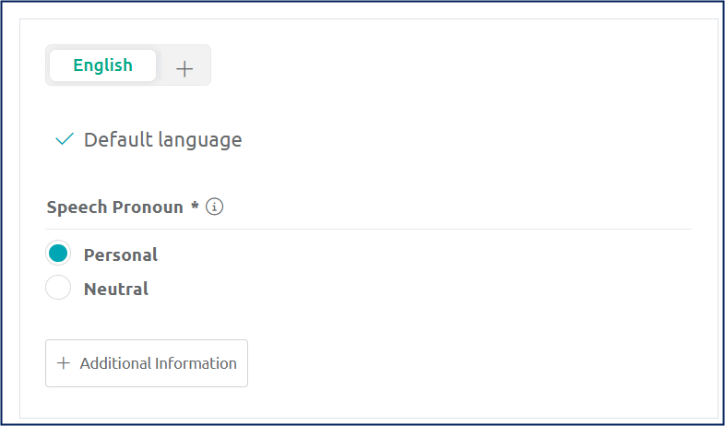This screenshot has height=426, width=725.
Task: Click the word English in green
Action: (102, 65)
